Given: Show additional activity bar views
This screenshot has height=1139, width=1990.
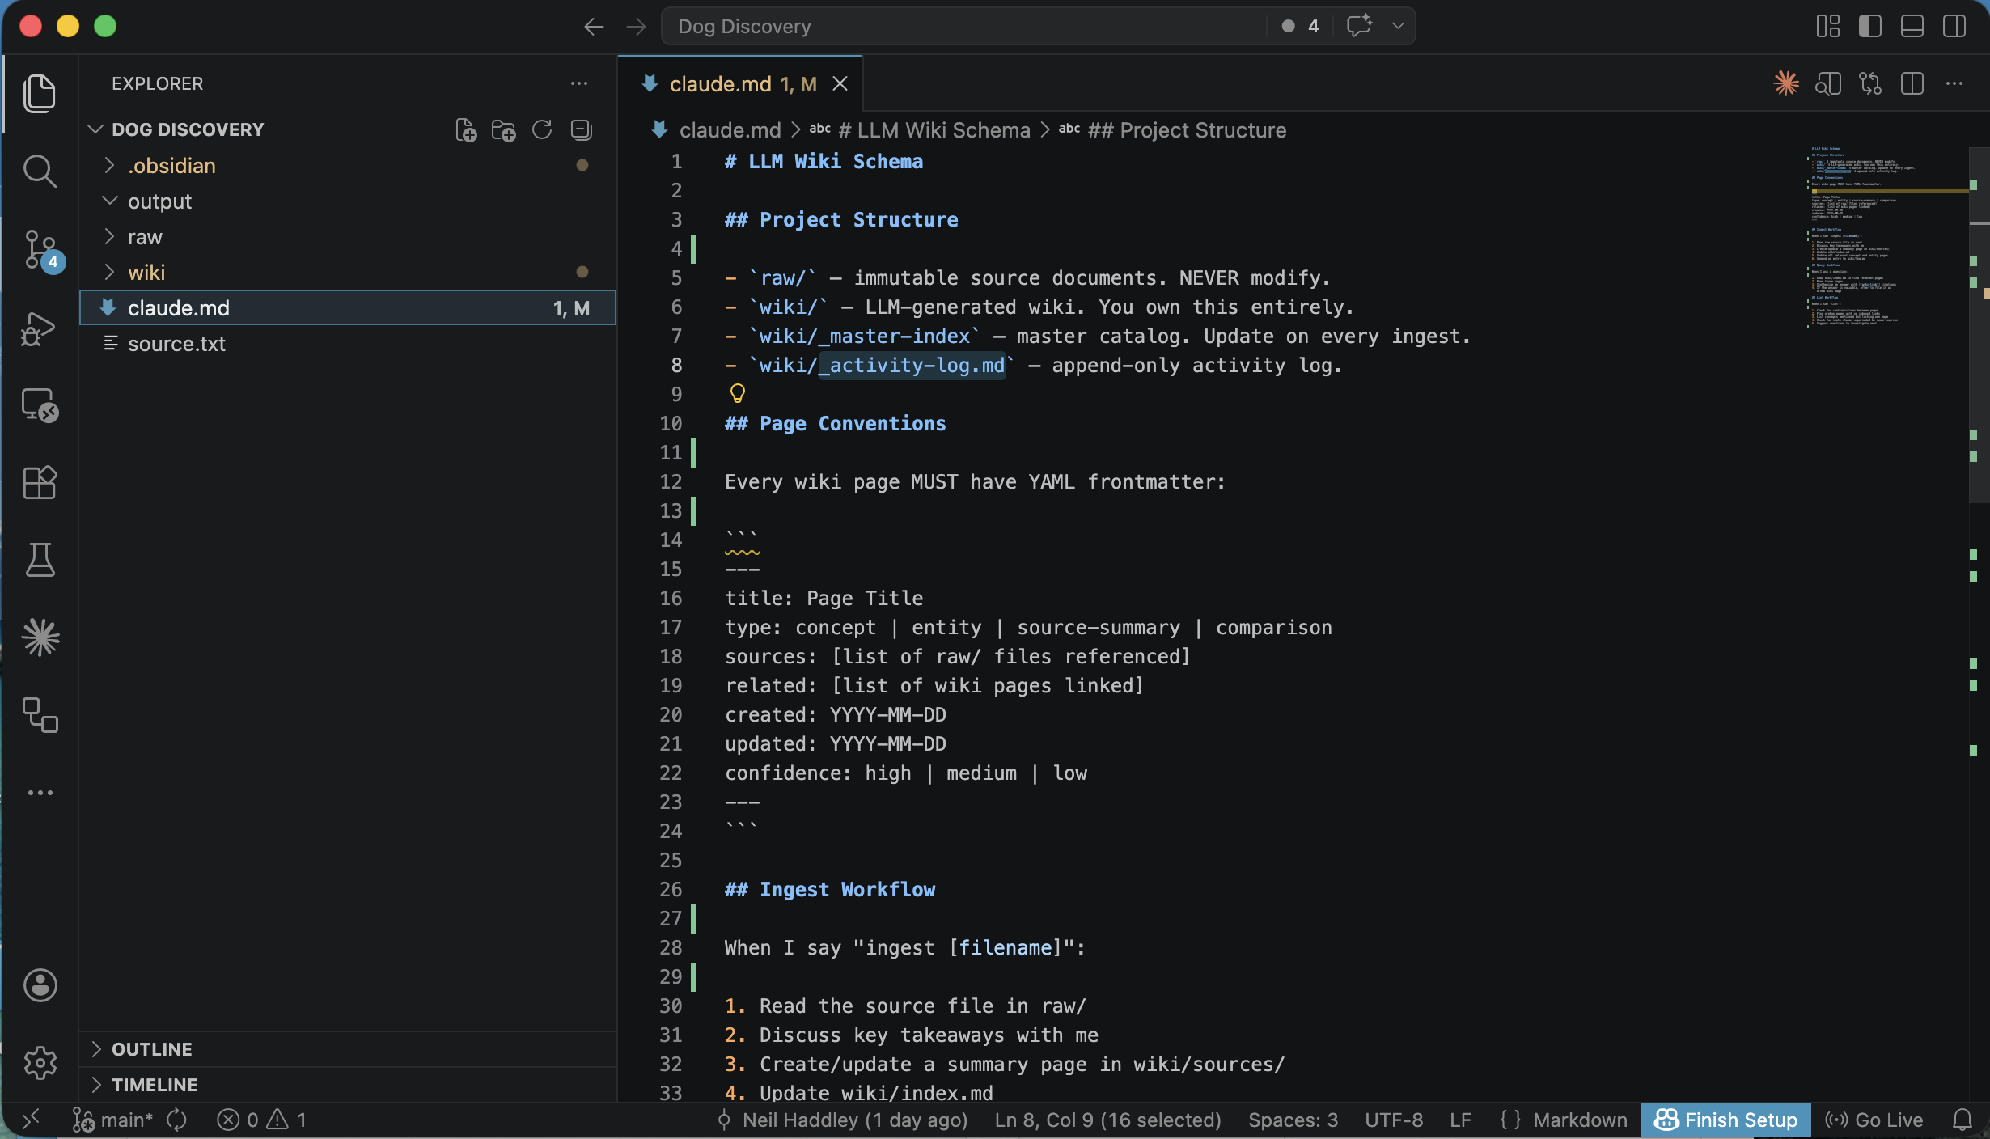Looking at the screenshot, I should point(40,793).
